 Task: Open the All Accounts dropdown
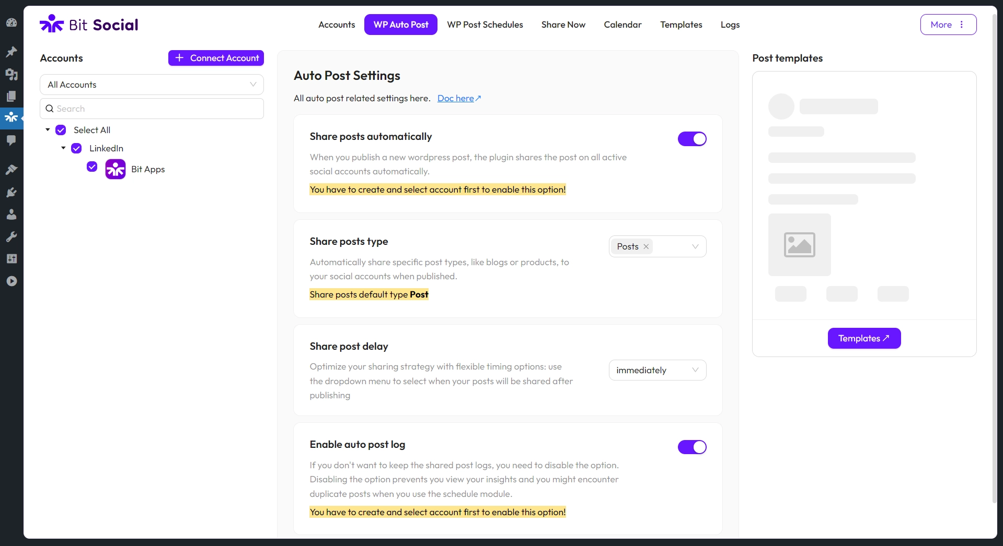point(152,85)
